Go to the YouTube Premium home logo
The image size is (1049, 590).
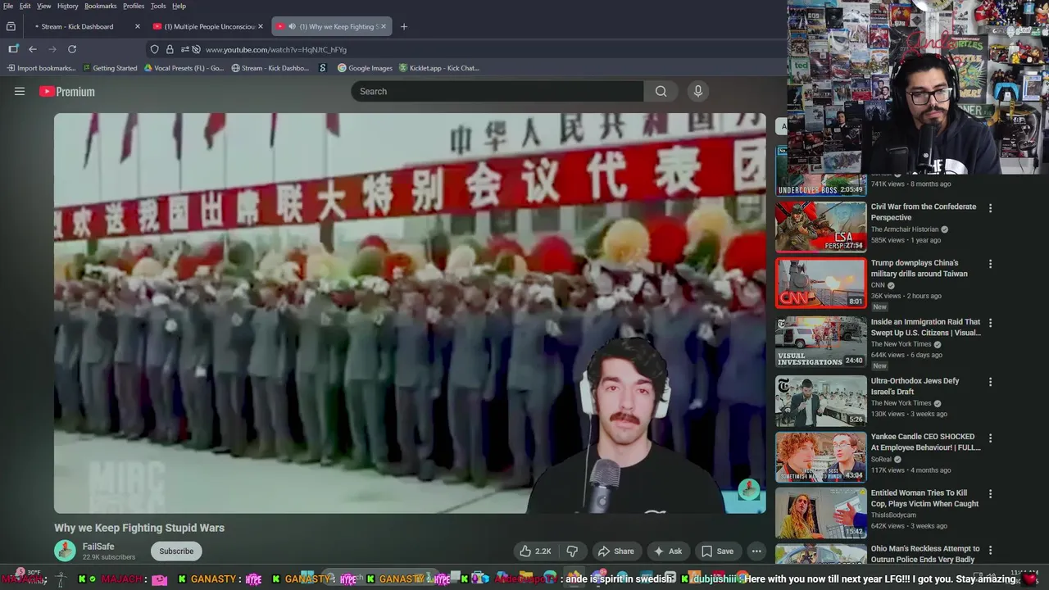(x=67, y=92)
